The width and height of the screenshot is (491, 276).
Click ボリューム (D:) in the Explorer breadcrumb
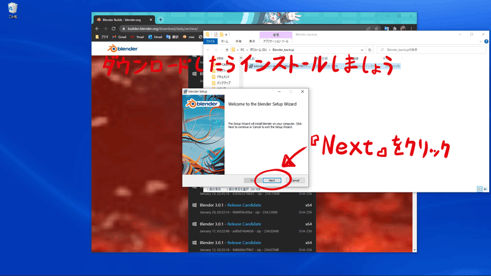(258, 50)
